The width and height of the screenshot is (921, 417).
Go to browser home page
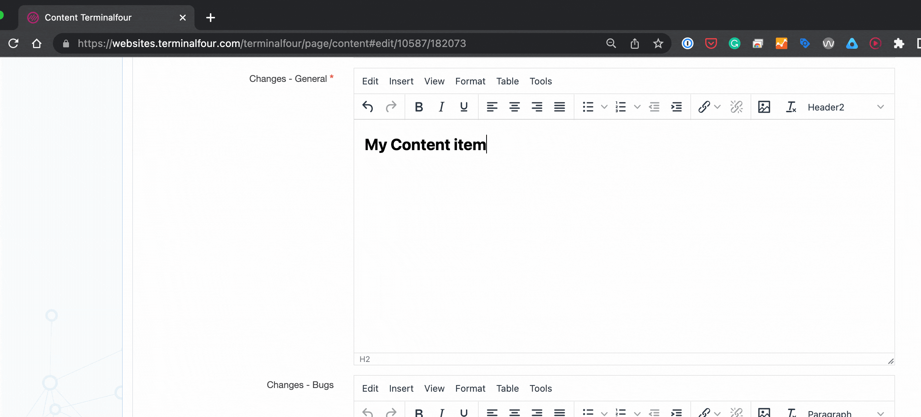[37, 43]
